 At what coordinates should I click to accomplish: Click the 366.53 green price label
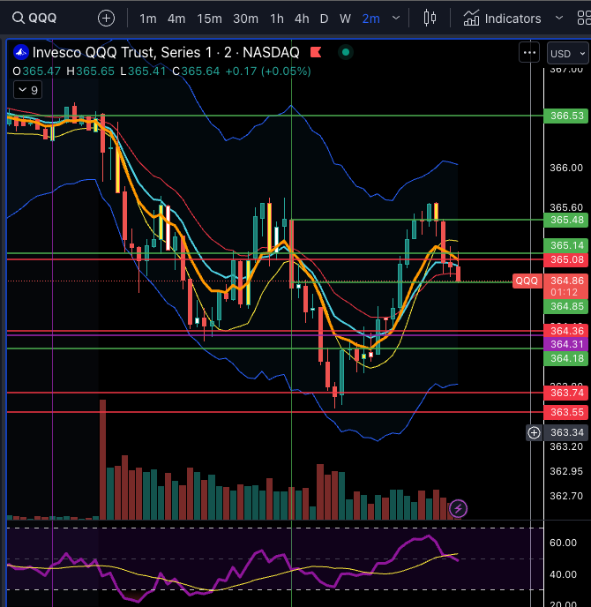click(566, 116)
